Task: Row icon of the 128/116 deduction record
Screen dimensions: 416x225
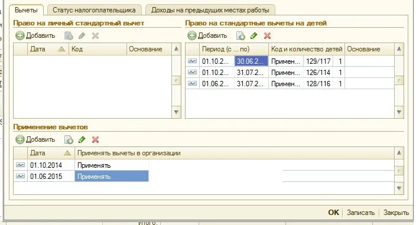Action: (193, 83)
